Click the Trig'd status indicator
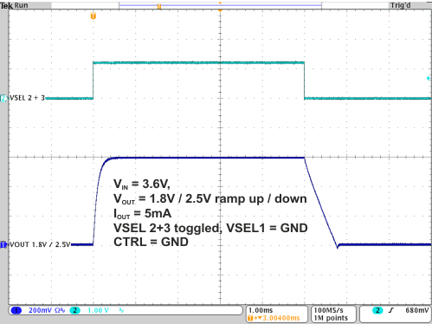The width and height of the screenshot is (432, 324). [400, 5]
